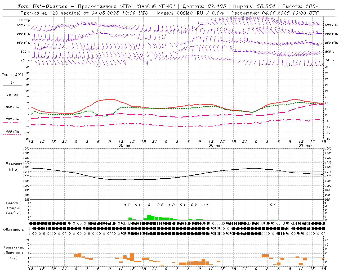Viewport: 339px width, 271px height.
Task: Click the '2м' solid line legend sample
Action: (12, 86)
